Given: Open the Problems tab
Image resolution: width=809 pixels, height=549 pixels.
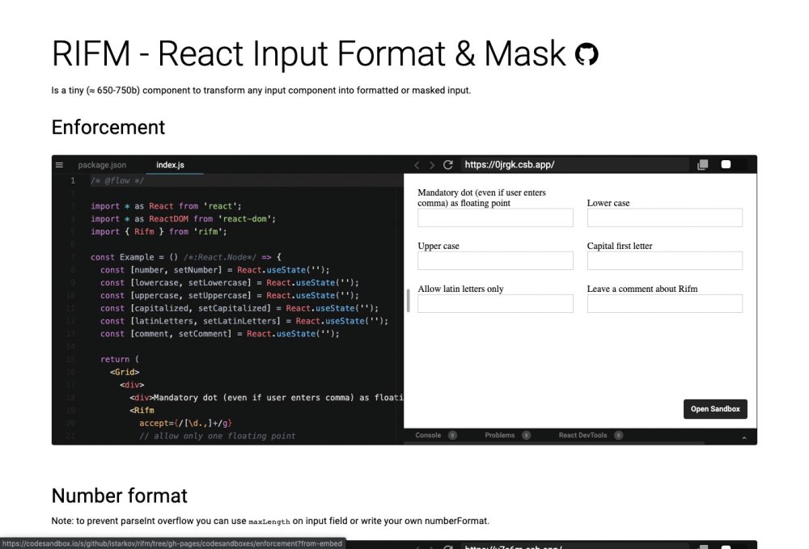Looking at the screenshot, I should tap(500, 435).
